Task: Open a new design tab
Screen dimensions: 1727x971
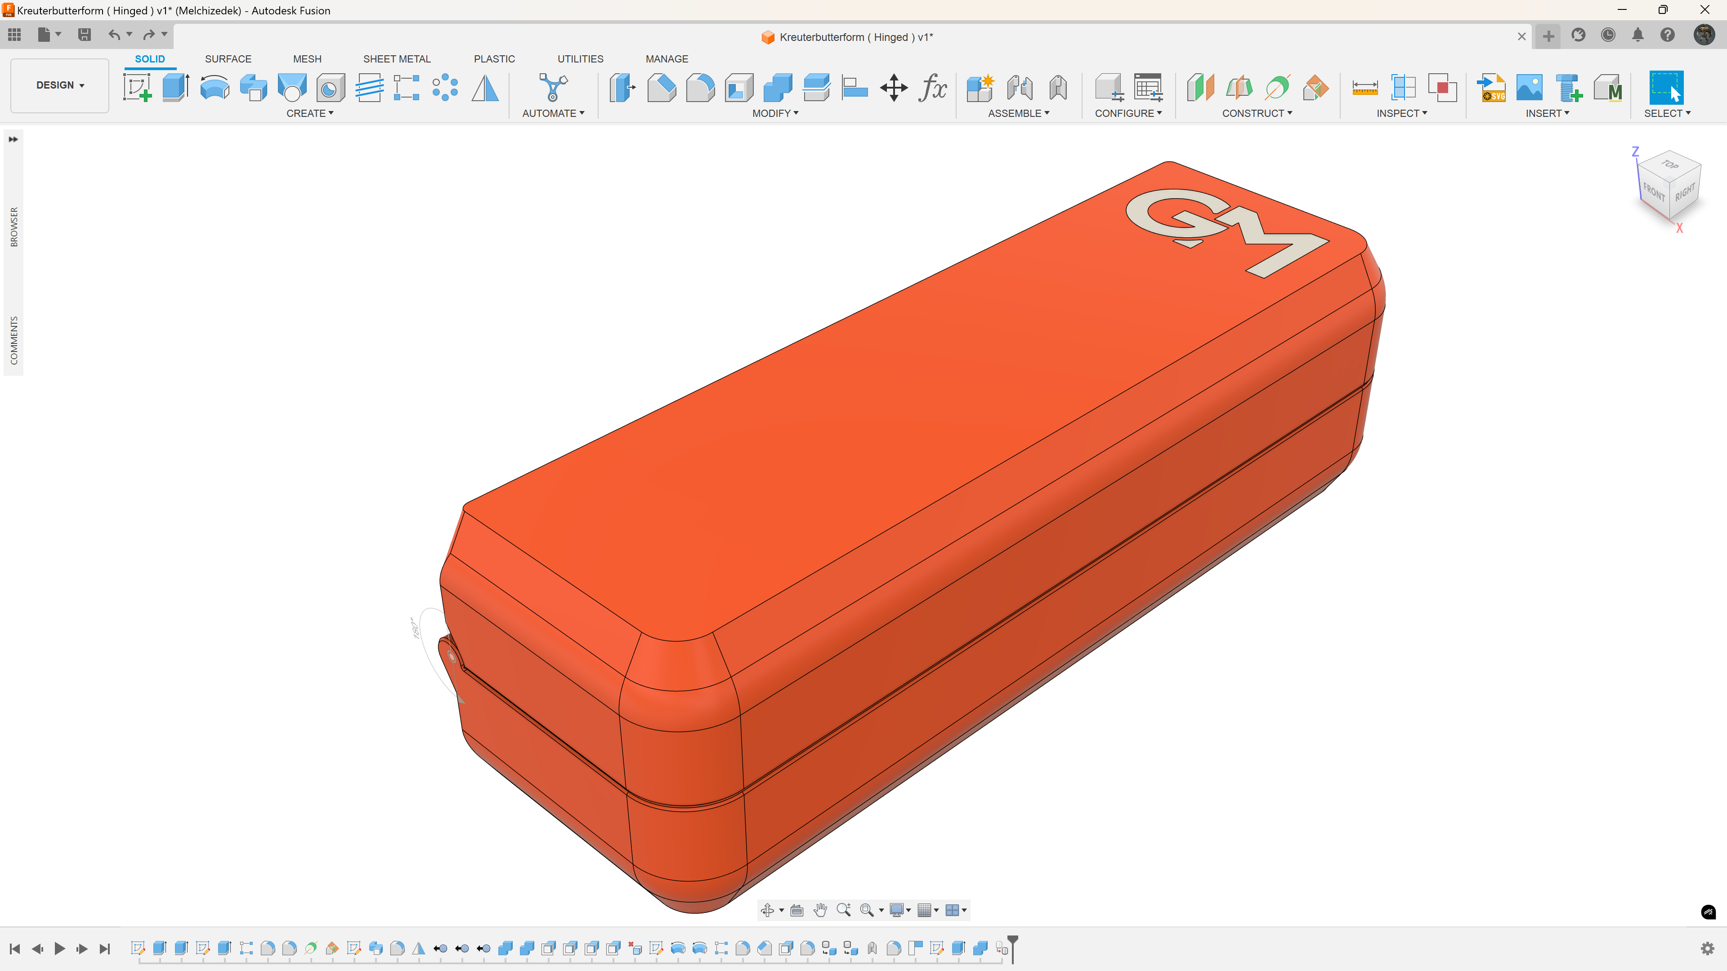Action: (1548, 36)
